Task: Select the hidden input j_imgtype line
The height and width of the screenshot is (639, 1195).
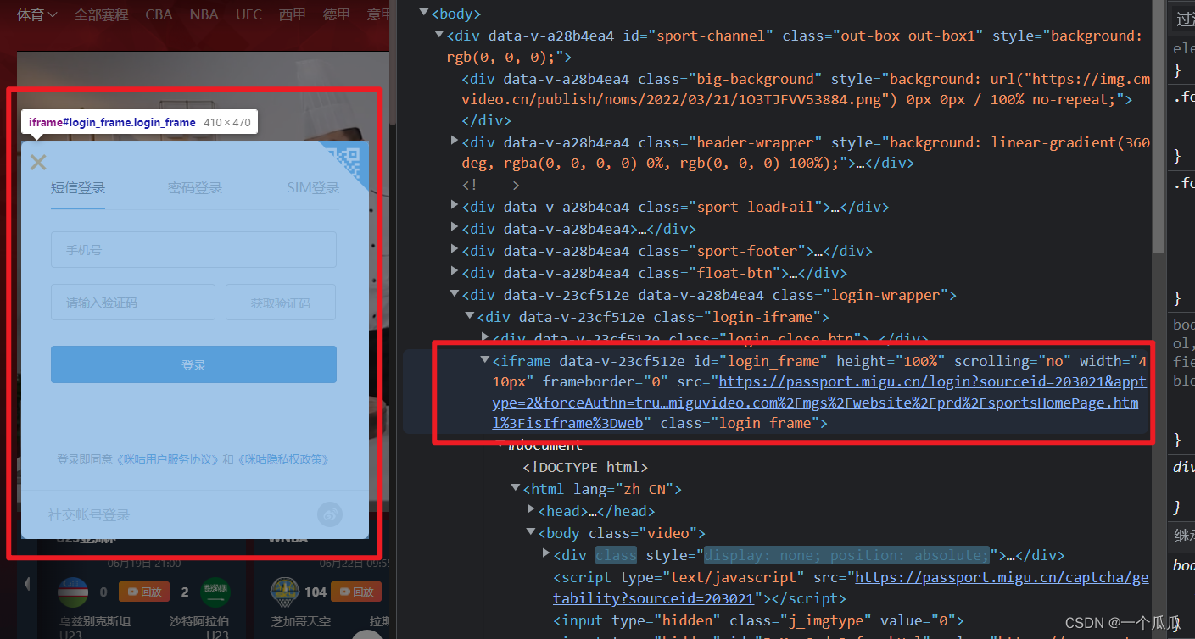Action: pyautogui.click(x=758, y=621)
